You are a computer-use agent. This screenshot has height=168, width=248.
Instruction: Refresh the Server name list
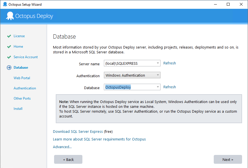[x=170, y=63]
